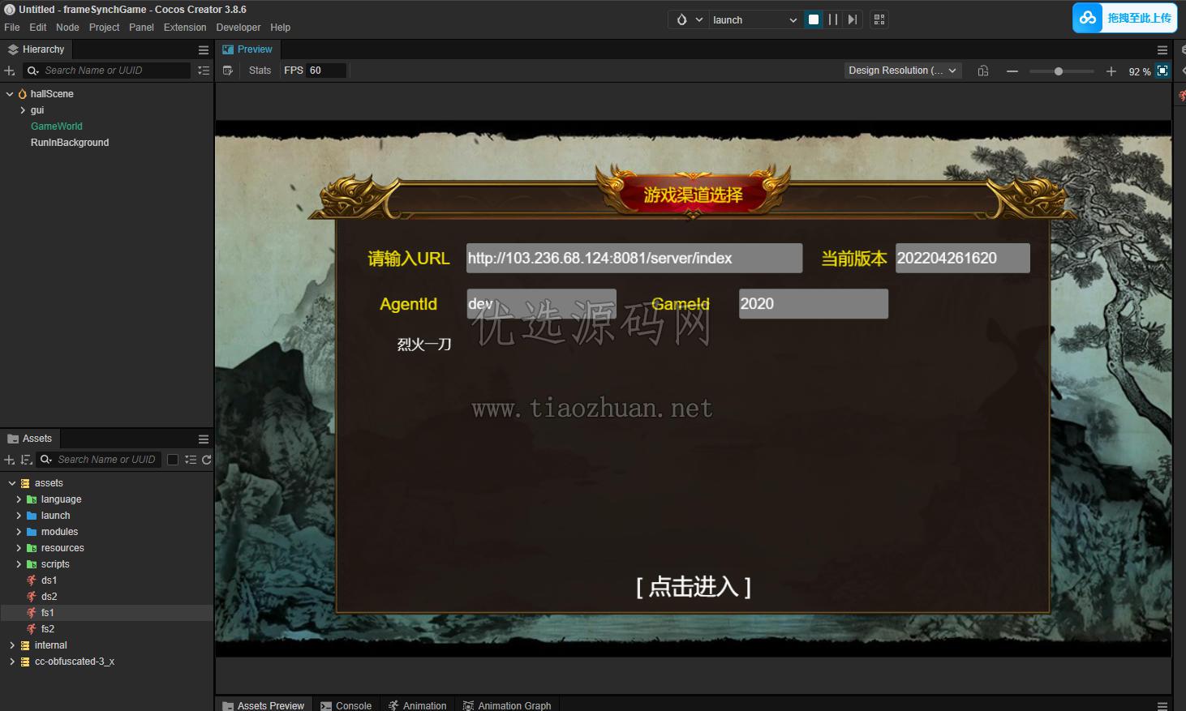This screenshot has height=711, width=1186.
Task: Expand the launch folder
Action: pos(19,516)
